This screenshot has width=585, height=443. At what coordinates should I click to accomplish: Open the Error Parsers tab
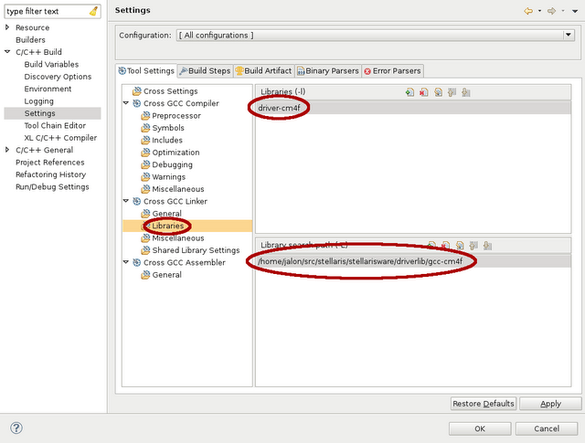tap(392, 70)
